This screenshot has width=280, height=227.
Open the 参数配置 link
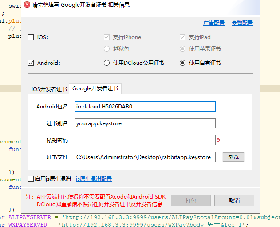(x=242, y=23)
